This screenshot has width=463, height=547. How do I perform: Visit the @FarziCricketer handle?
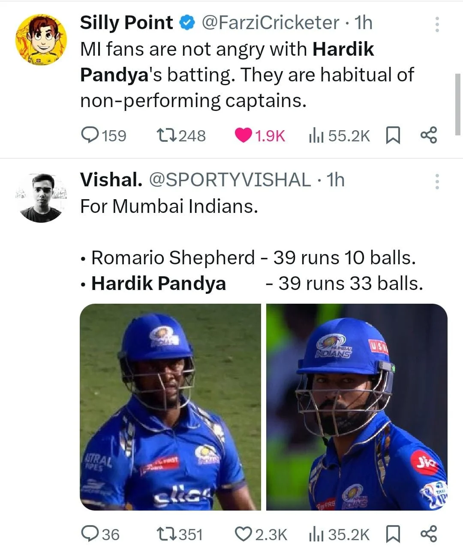[270, 23]
